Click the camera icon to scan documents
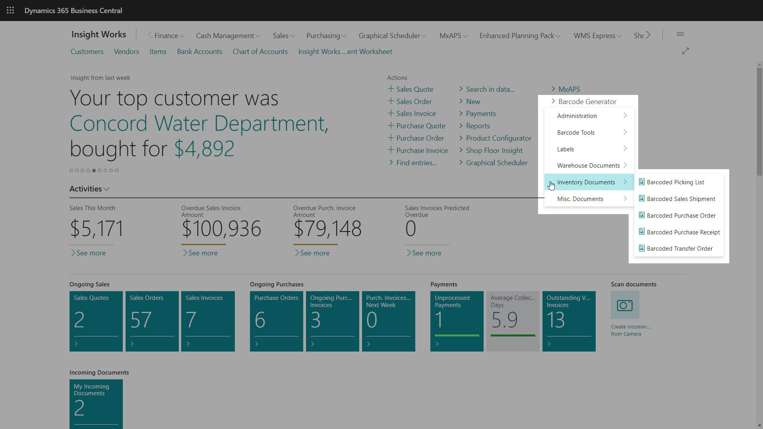This screenshot has height=429, width=763. coord(625,305)
